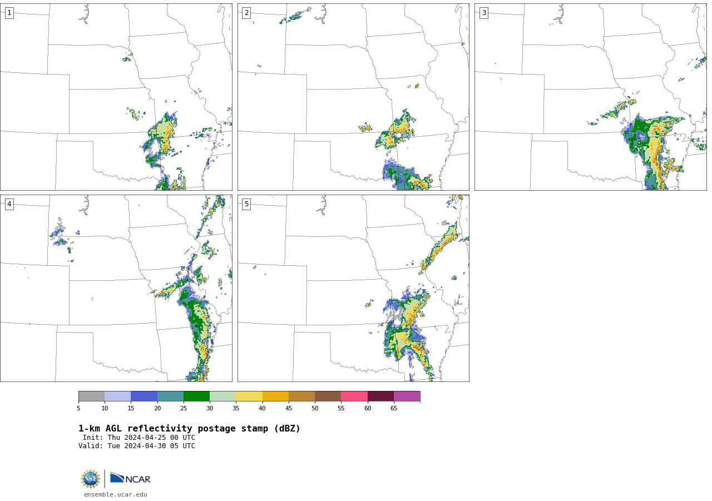Click the purple 65+ dBZ swatch

point(407,396)
